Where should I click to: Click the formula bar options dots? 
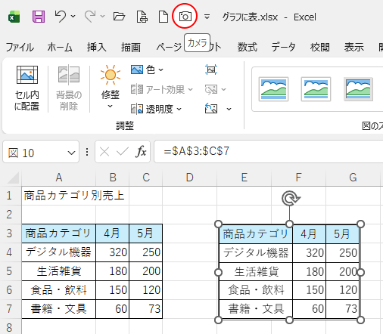click(87, 152)
